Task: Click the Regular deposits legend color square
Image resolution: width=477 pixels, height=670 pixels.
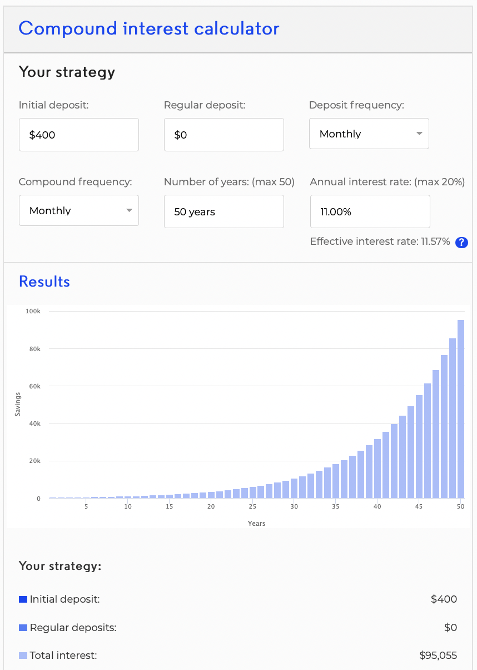Action: (23, 628)
